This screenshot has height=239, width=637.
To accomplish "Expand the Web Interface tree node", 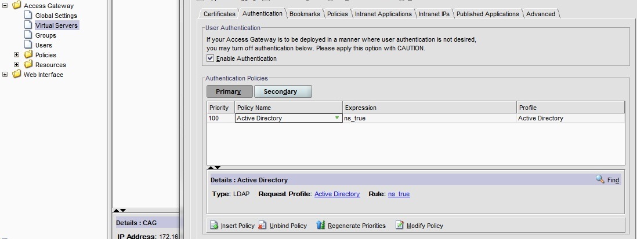I will click(5, 74).
